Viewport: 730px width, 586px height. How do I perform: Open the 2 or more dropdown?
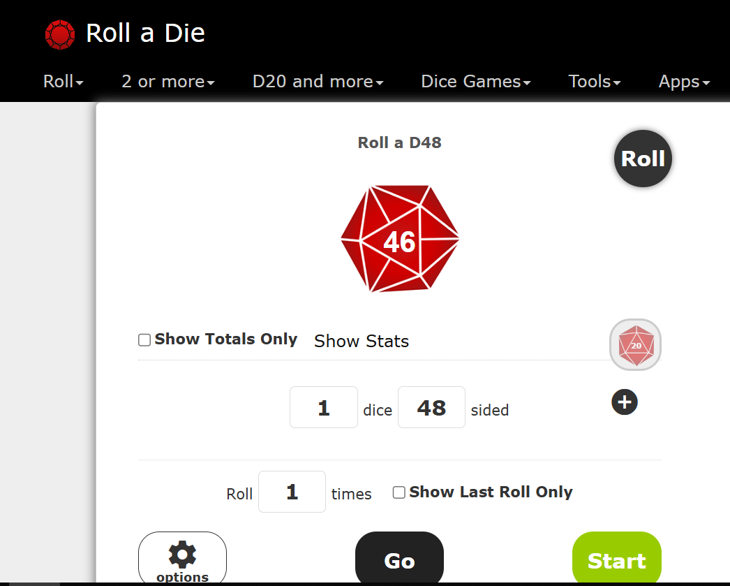[x=168, y=82]
